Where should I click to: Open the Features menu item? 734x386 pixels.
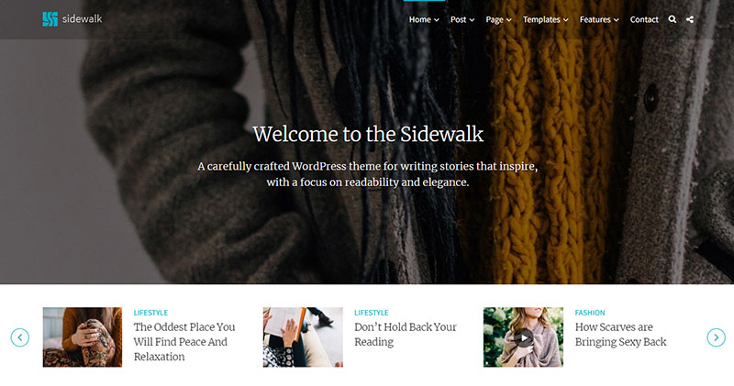[595, 19]
